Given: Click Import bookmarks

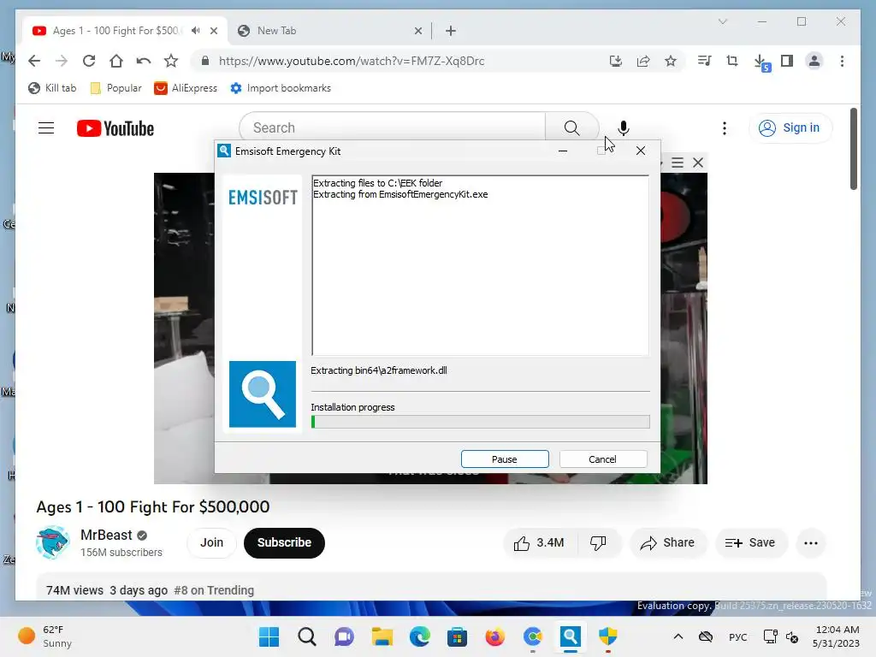Looking at the screenshot, I should (281, 88).
